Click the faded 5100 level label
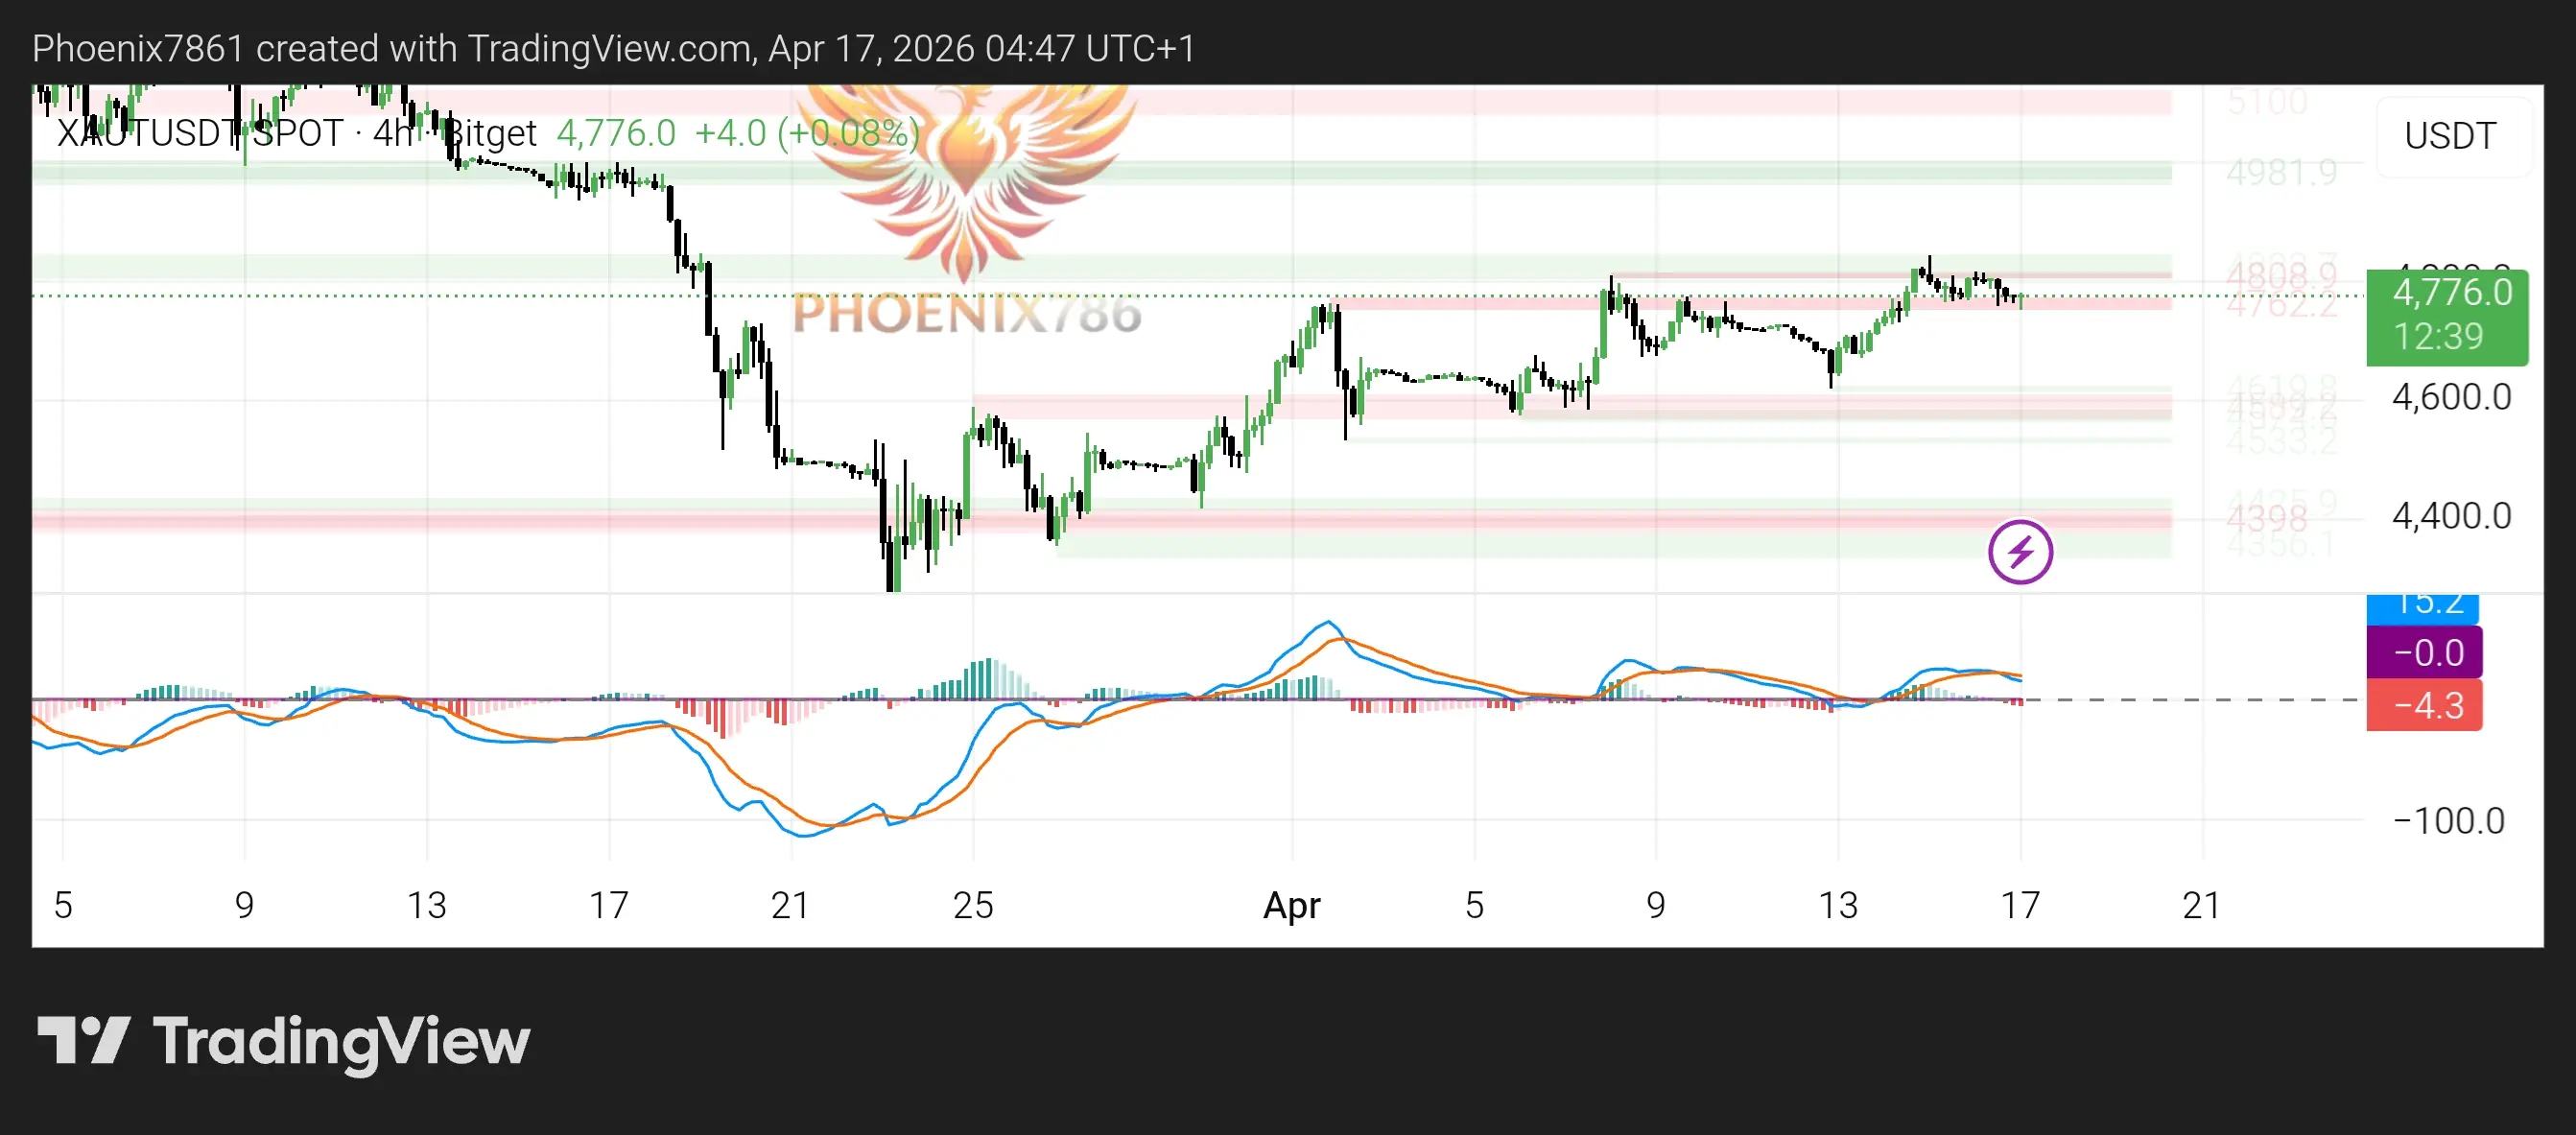Screen dimensions: 2576x1135 (x=2267, y=101)
